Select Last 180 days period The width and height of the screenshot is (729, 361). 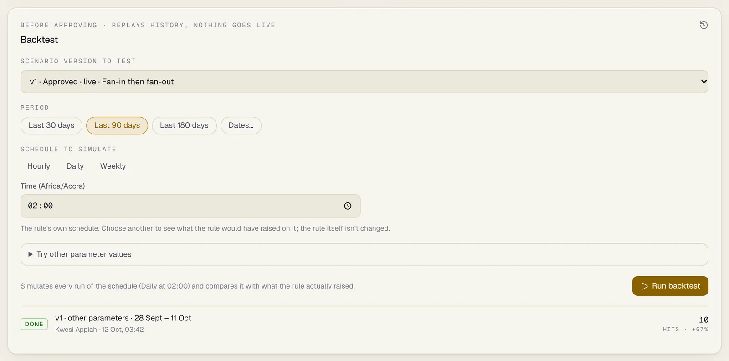184,125
